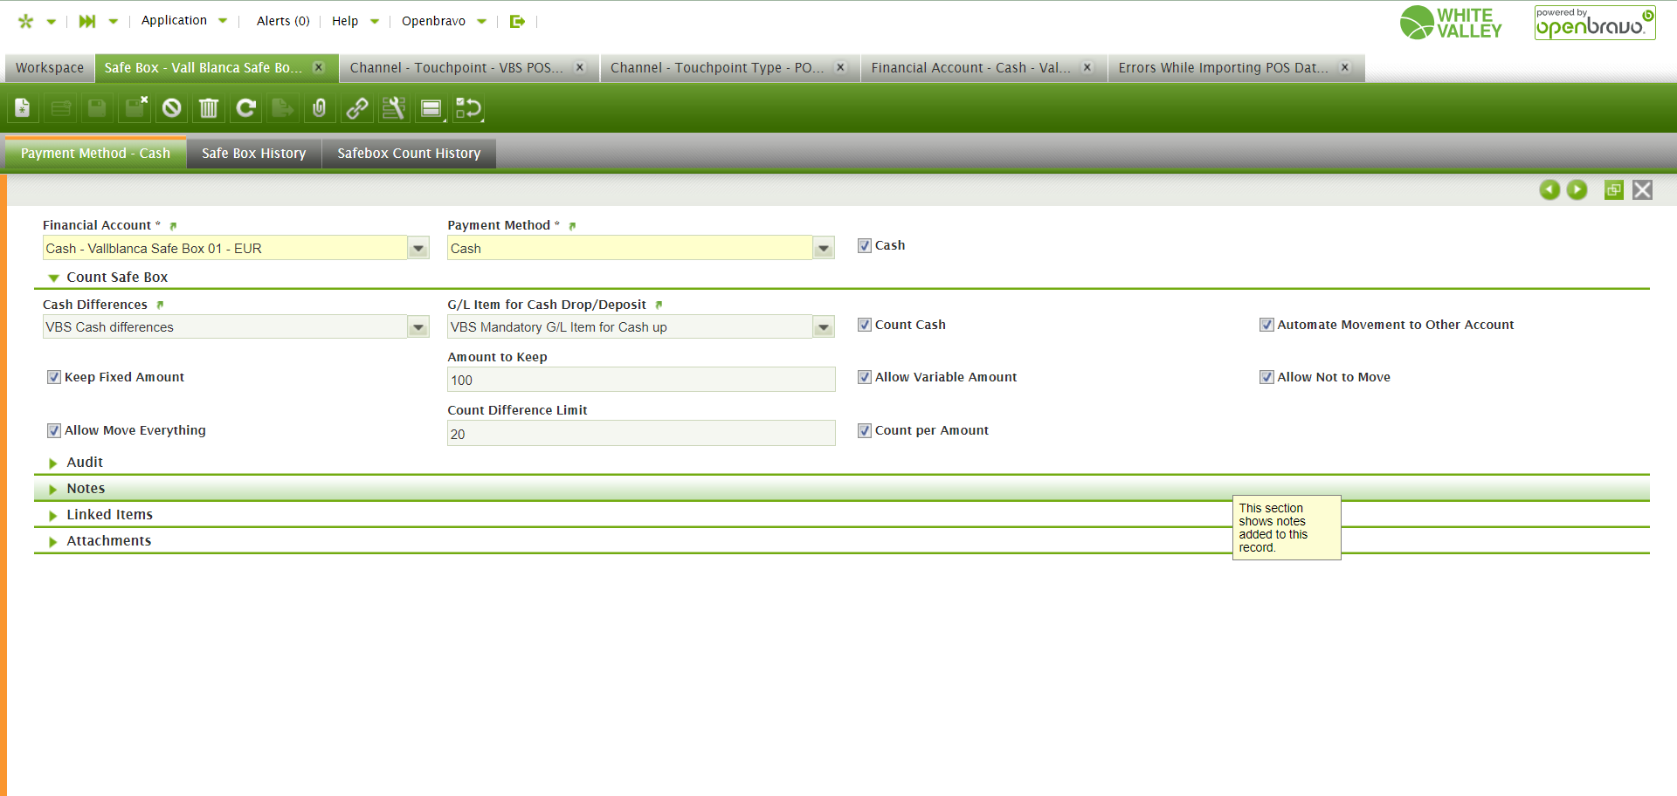This screenshot has height=796, width=1677.
Task: Open attachments using the paperclip icon
Action: tap(320, 108)
